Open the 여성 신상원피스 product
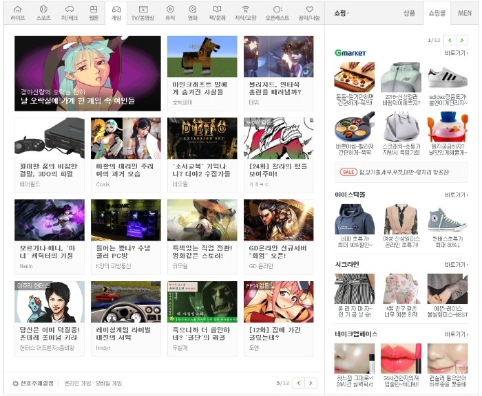Image resolution: width=482 pixels, height=396 pixels. 401,226
